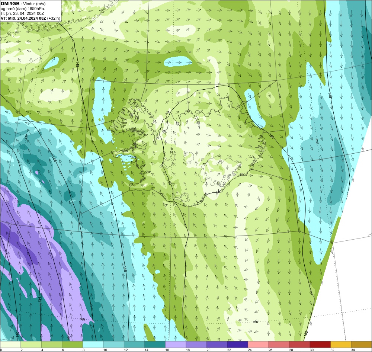This screenshot has height=352, width=372.
Task: Pick the 12–14 m/s teal legend swatch
Action: pos(134,345)
